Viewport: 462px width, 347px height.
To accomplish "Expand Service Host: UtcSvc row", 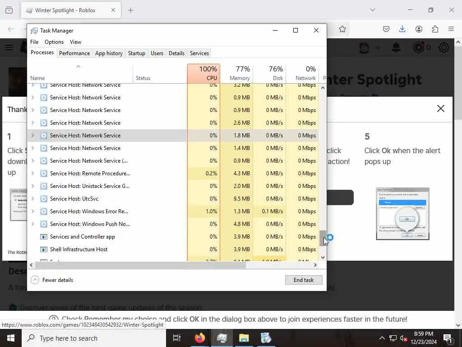I will point(32,199).
